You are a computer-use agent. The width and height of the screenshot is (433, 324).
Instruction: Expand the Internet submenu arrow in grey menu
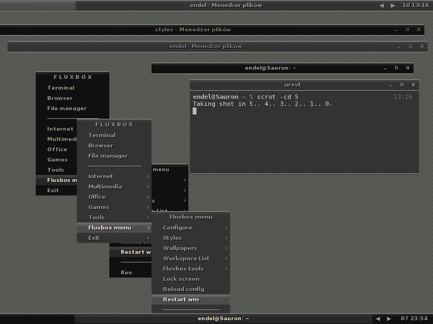click(x=148, y=177)
